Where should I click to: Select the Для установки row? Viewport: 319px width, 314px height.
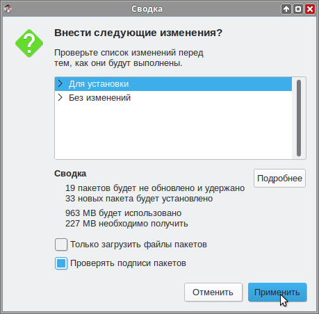click(x=173, y=84)
